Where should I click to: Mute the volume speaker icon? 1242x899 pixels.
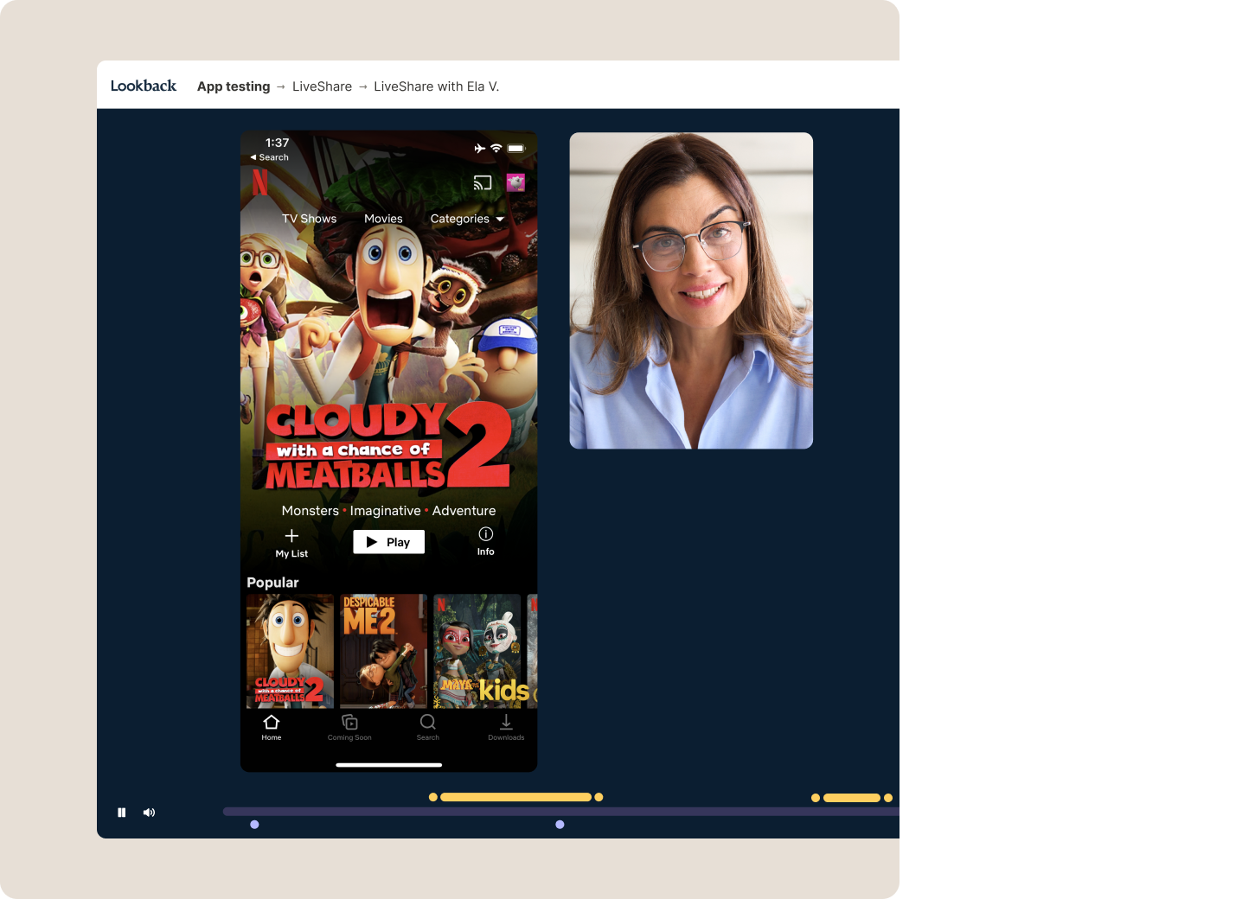[x=149, y=813]
